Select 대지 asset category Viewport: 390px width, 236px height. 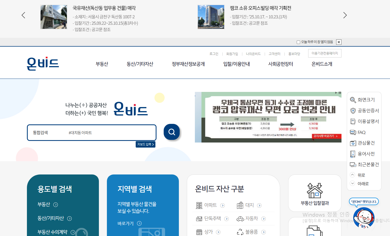pyautogui.click(x=249, y=205)
